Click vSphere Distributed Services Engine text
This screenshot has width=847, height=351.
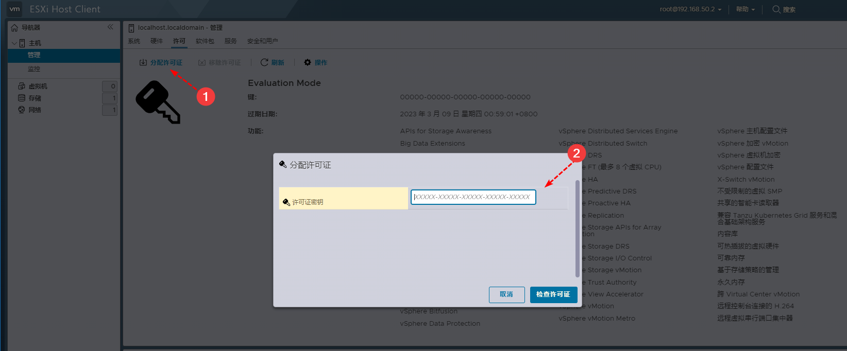click(x=618, y=131)
